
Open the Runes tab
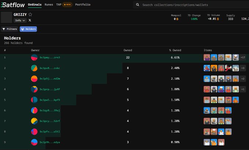point(49,5)
